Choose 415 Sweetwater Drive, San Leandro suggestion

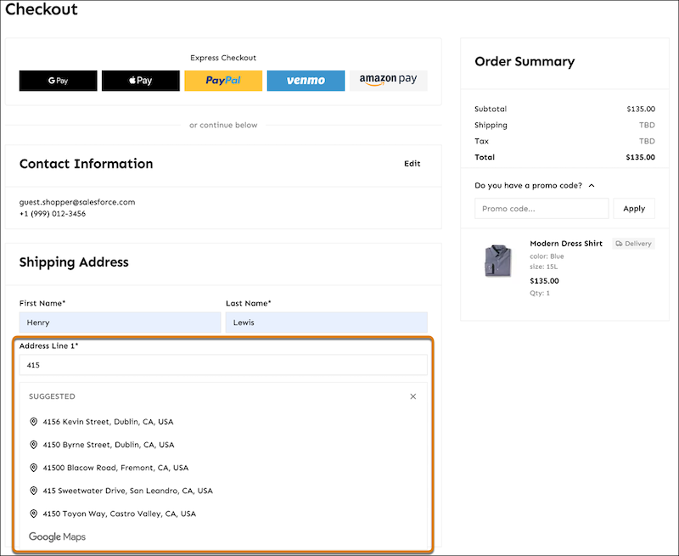click(128, 491)
